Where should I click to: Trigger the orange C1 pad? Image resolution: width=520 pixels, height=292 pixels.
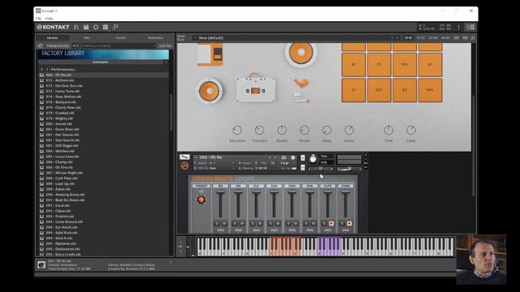pos(353,90)
